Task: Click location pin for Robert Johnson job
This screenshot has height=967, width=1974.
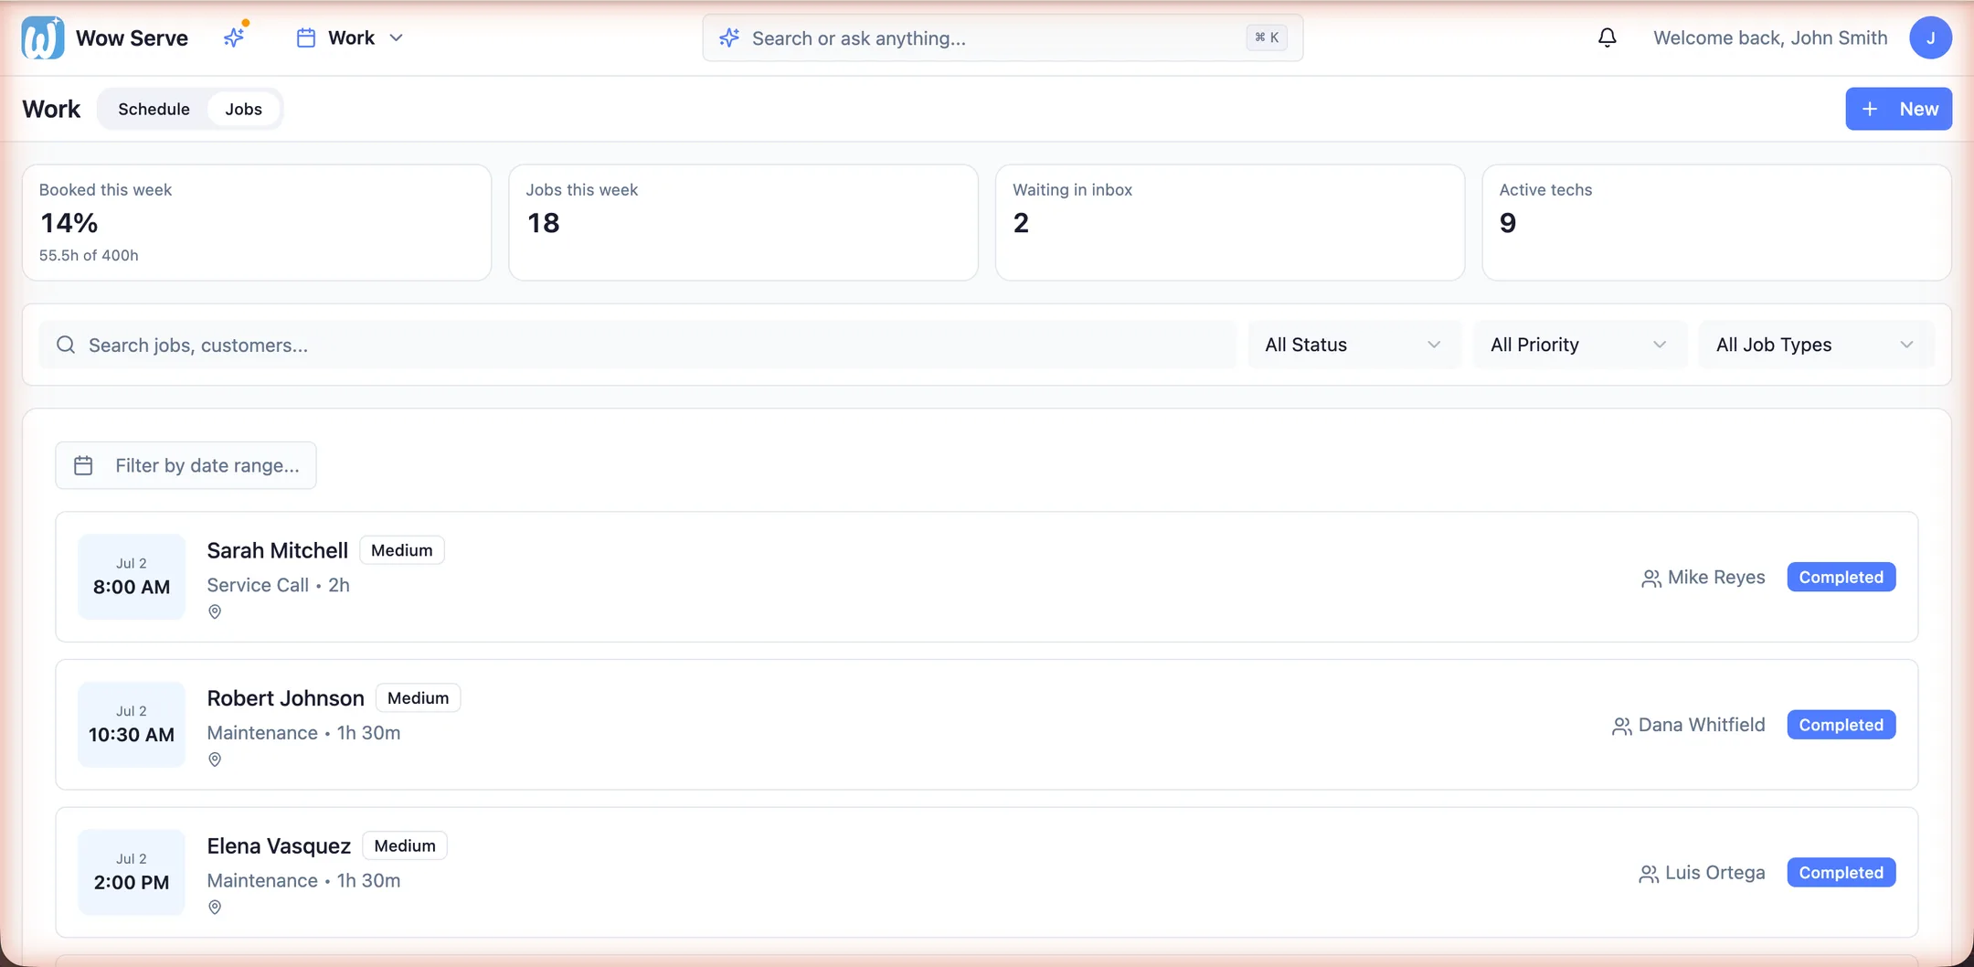Action: coord(215,760)
